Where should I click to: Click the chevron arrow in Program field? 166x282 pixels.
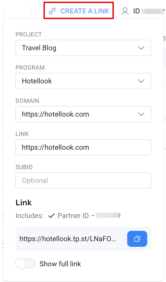141,81
